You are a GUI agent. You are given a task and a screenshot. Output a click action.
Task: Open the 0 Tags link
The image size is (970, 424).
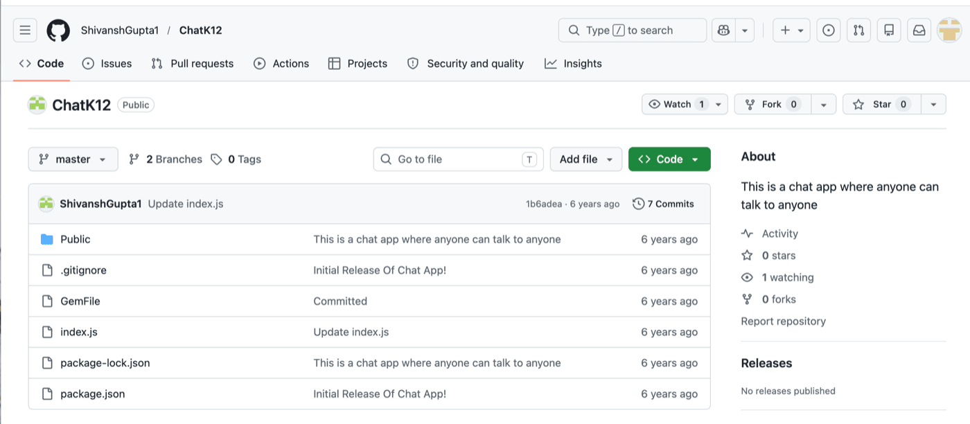coord(236,159)
